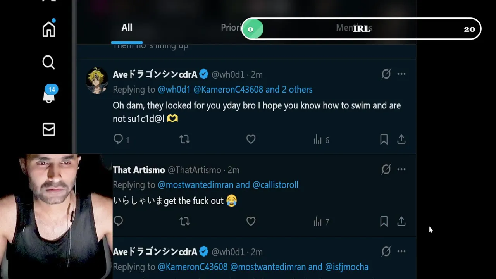Switch to the Priority tab
This screenshot has height=279, width=496.
click(231, 28)
